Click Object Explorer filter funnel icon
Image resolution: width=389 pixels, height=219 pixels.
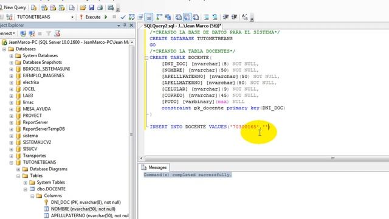[x=49, y=33]
